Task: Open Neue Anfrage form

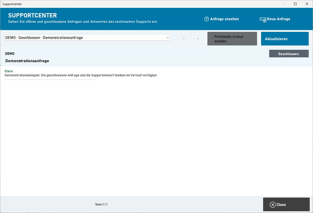Action: coord(275,19)
